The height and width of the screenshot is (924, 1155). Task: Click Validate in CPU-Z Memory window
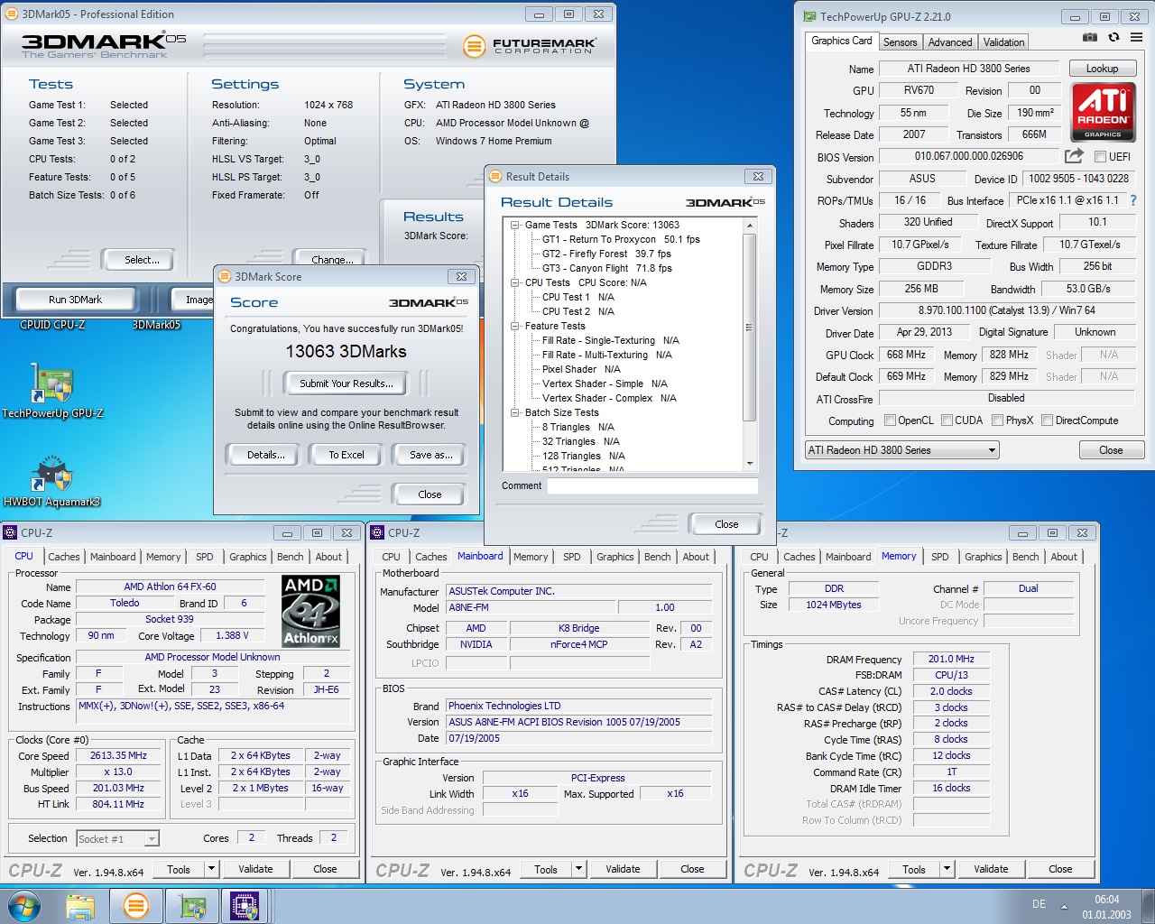pyautogui.click(x=991, y=869)
